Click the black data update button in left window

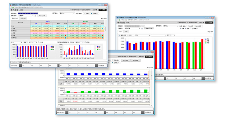(102, 10)
